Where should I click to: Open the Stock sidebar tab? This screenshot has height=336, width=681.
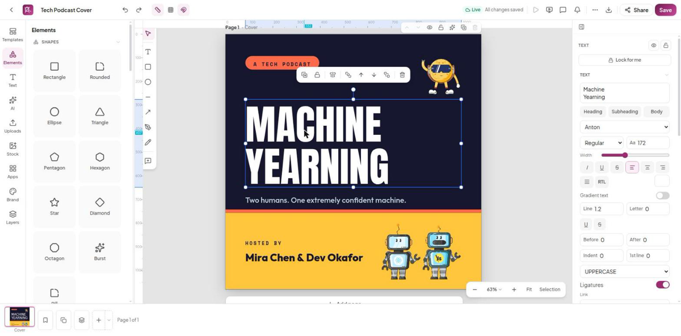(12, 149)
